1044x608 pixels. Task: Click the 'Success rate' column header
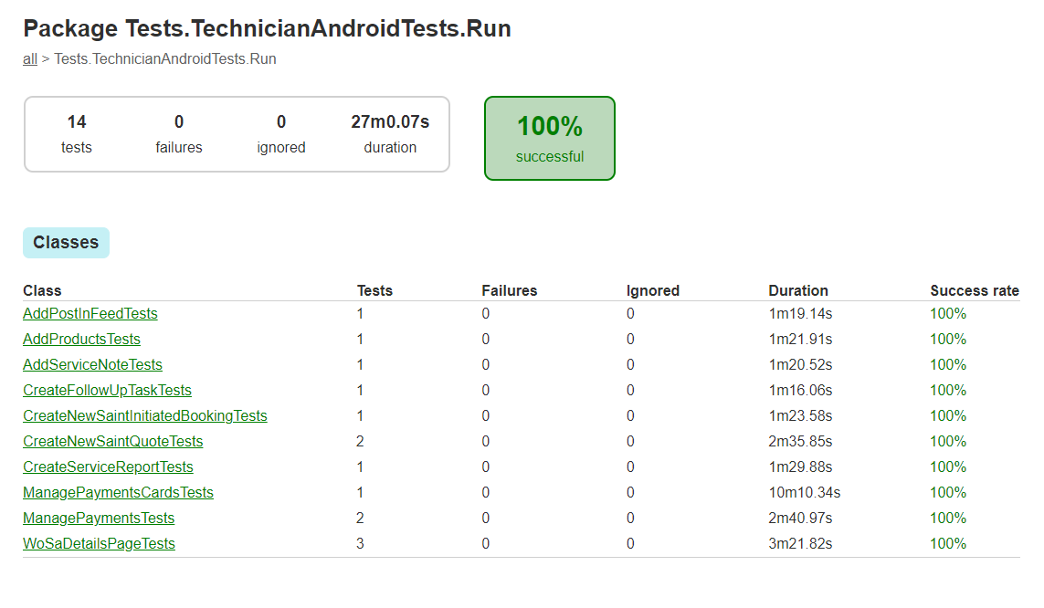tap(975, 290)
